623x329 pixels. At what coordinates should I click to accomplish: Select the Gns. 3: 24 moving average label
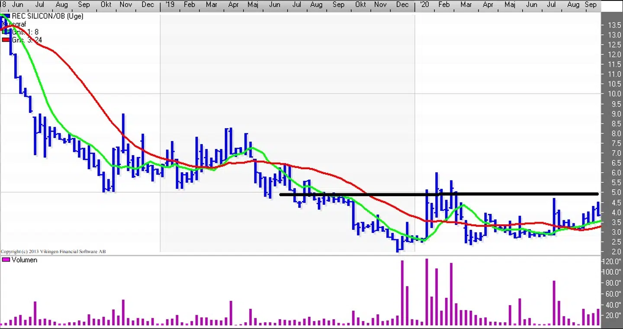click(x=27, y=40)
